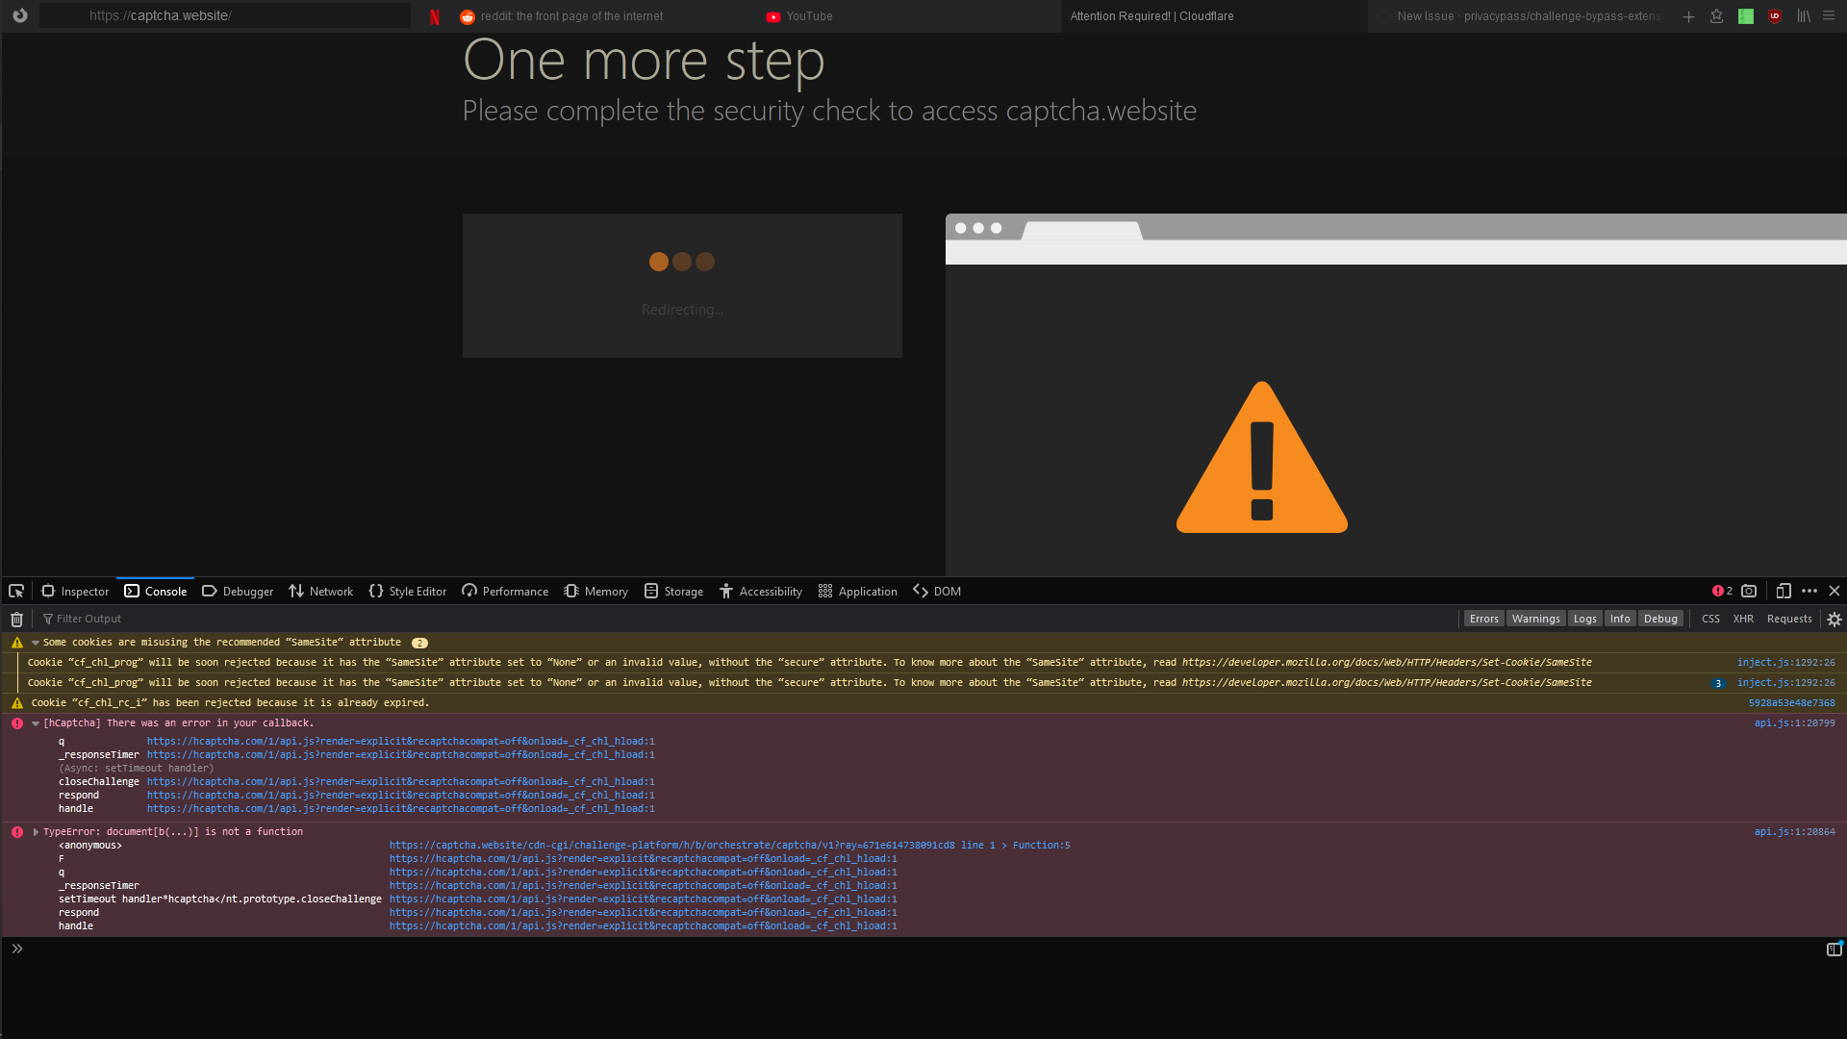
Task: Toggle the Warnings filter
Action: pos(1535,619)
